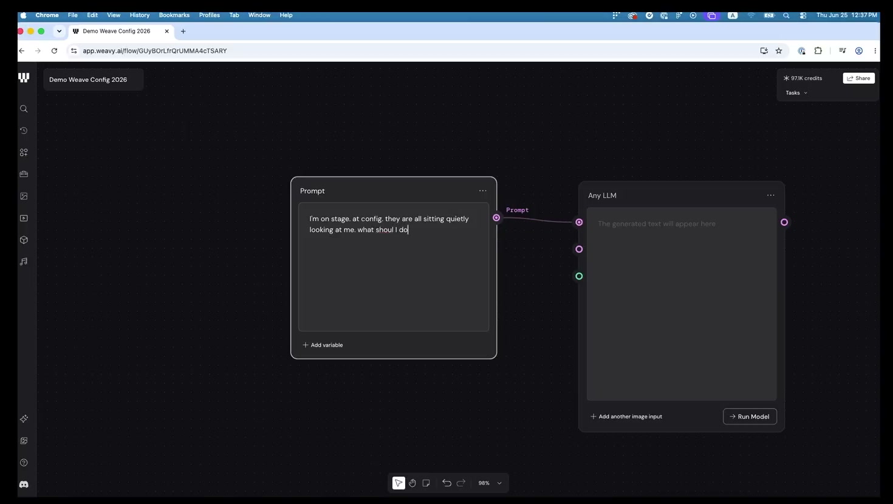Click the browser forward arrow
The width and height of the screenshot is (893, 504).
pos(38,51)
